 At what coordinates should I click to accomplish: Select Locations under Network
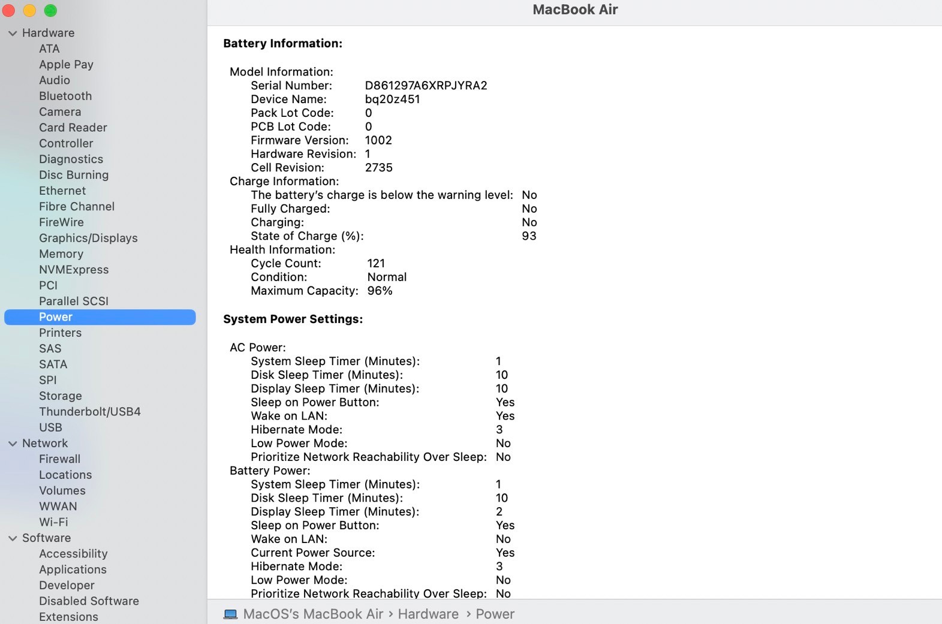[x=65, y=475]
